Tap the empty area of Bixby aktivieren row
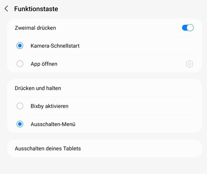Viewport: 207px width, 174px height. pos(132,106)
